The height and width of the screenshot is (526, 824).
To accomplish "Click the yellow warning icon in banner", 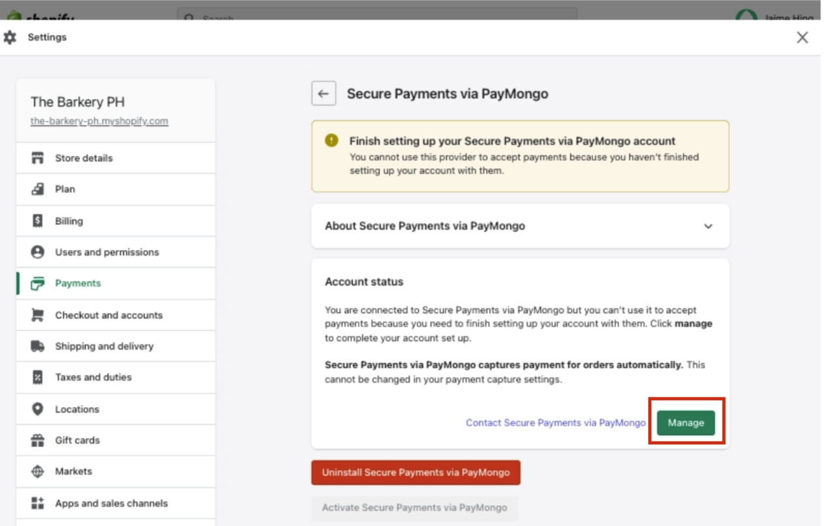I will 331,140.
